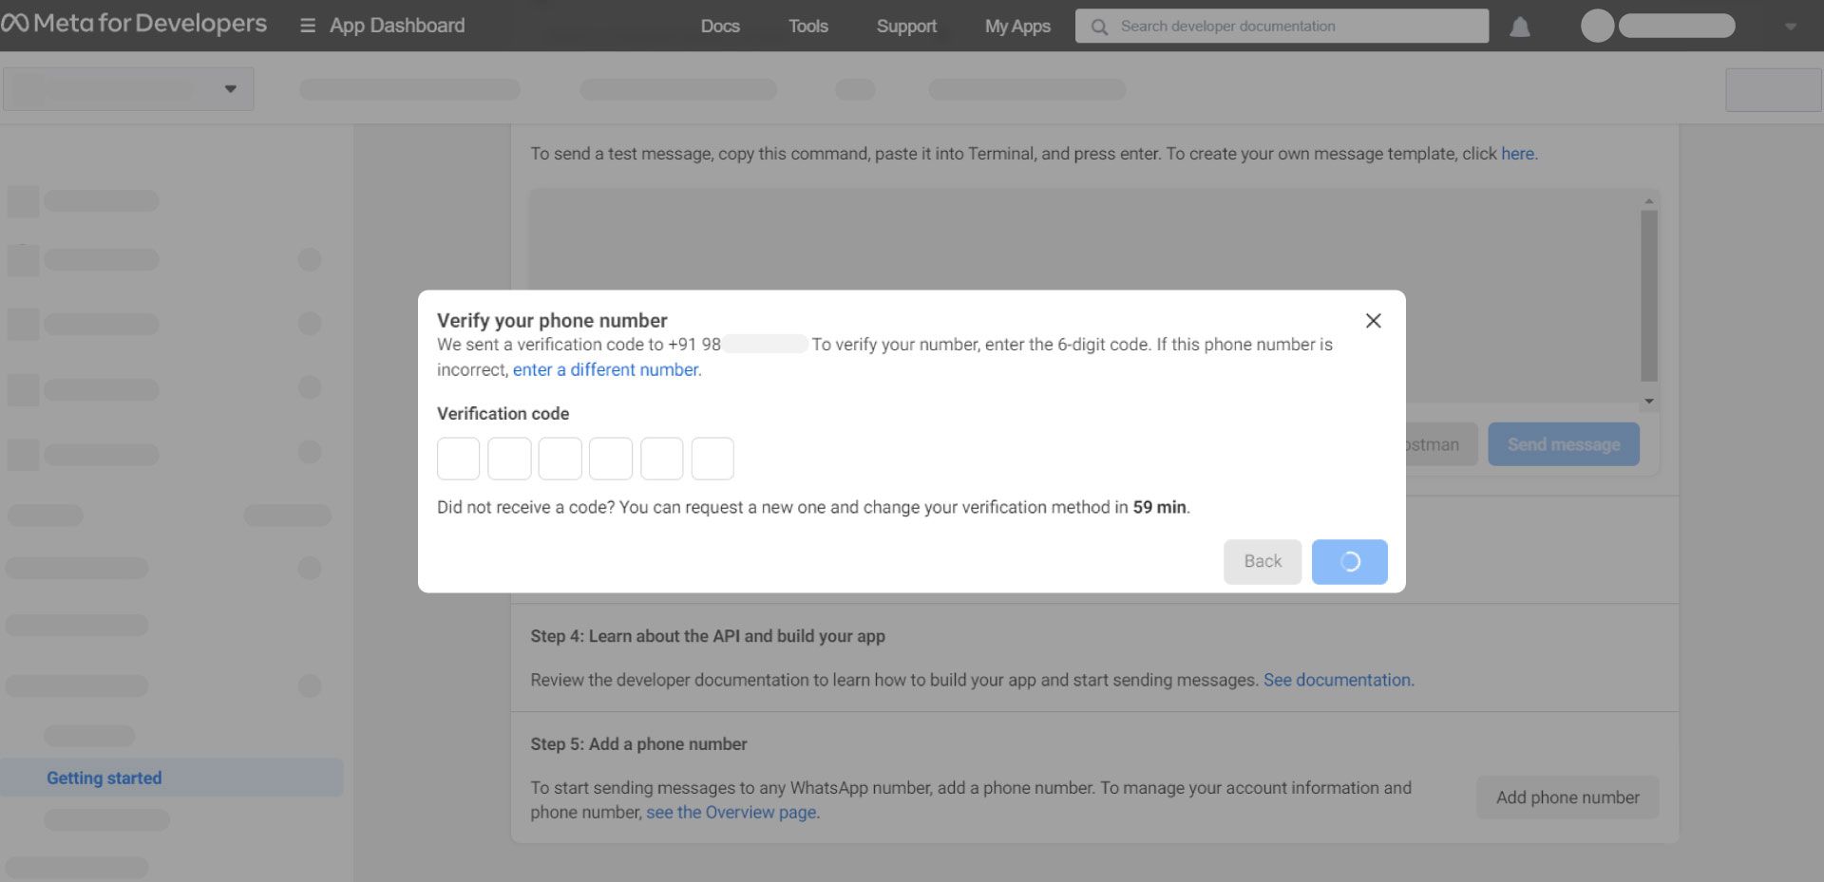Open the Support menu

tap(906, 27)
